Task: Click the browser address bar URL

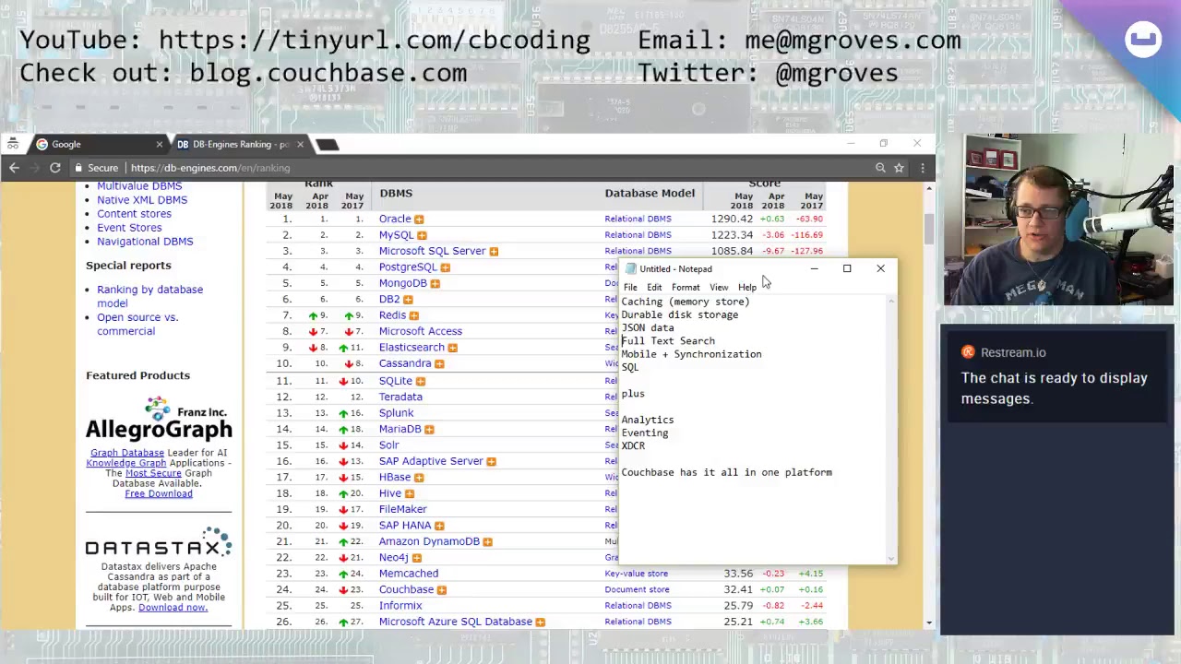Action: coord(210,168)
